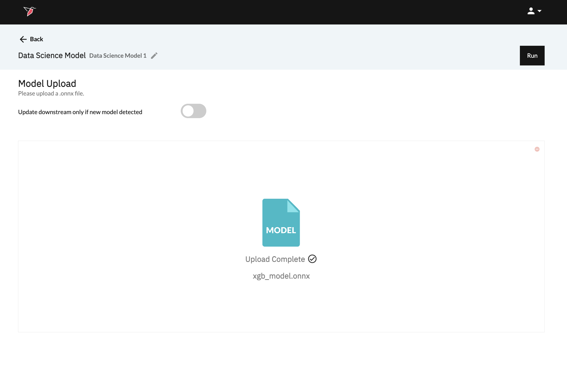Expand the account dropdown caret

(x=540, y=11)
